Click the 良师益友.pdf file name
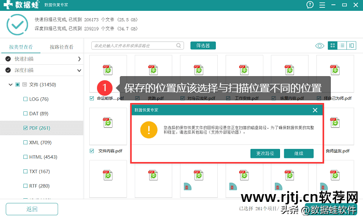The width and height of the screenshot is (363, 221). click(338, 151)
